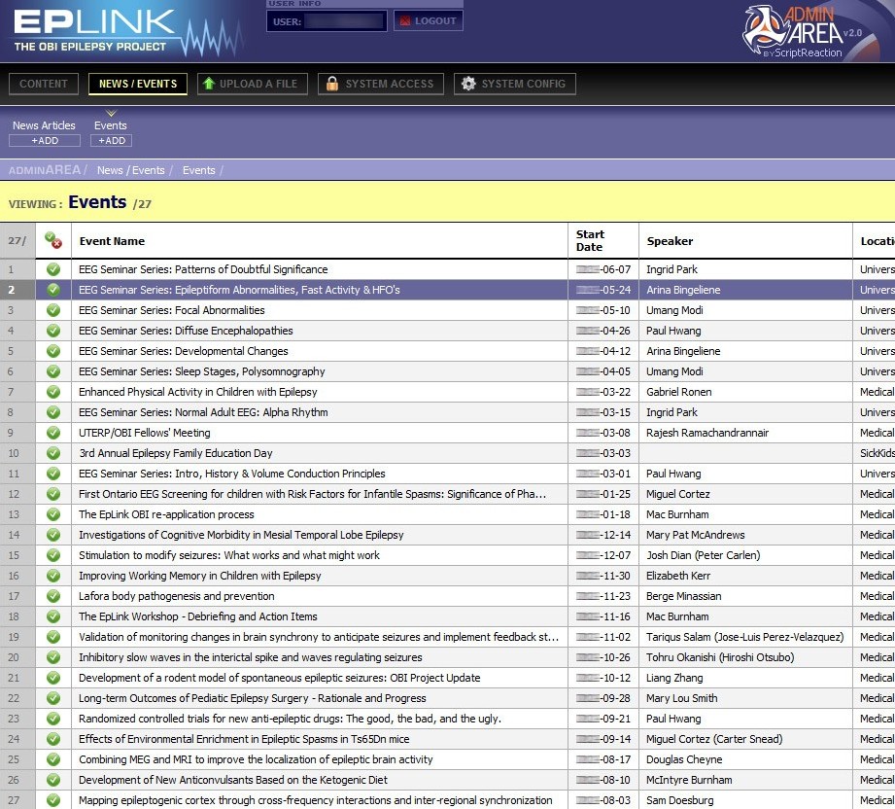Image resolution: width=895 pixels, height=809 pixels.
Task: Open the System Access section
Action: 381,84
